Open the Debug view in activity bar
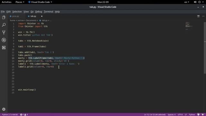Screen dimensions: 206x116 pyautogui.click(x=4, y=40)
